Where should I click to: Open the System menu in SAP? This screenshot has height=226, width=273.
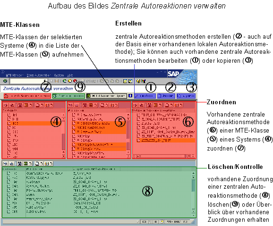pos(59,75)
